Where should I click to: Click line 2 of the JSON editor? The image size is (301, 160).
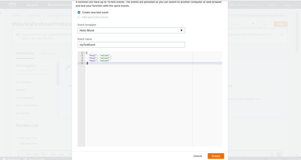coord(100,56)
